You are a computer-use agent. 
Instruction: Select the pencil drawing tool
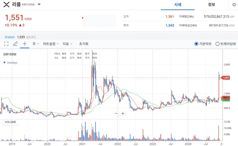point(15,44)
